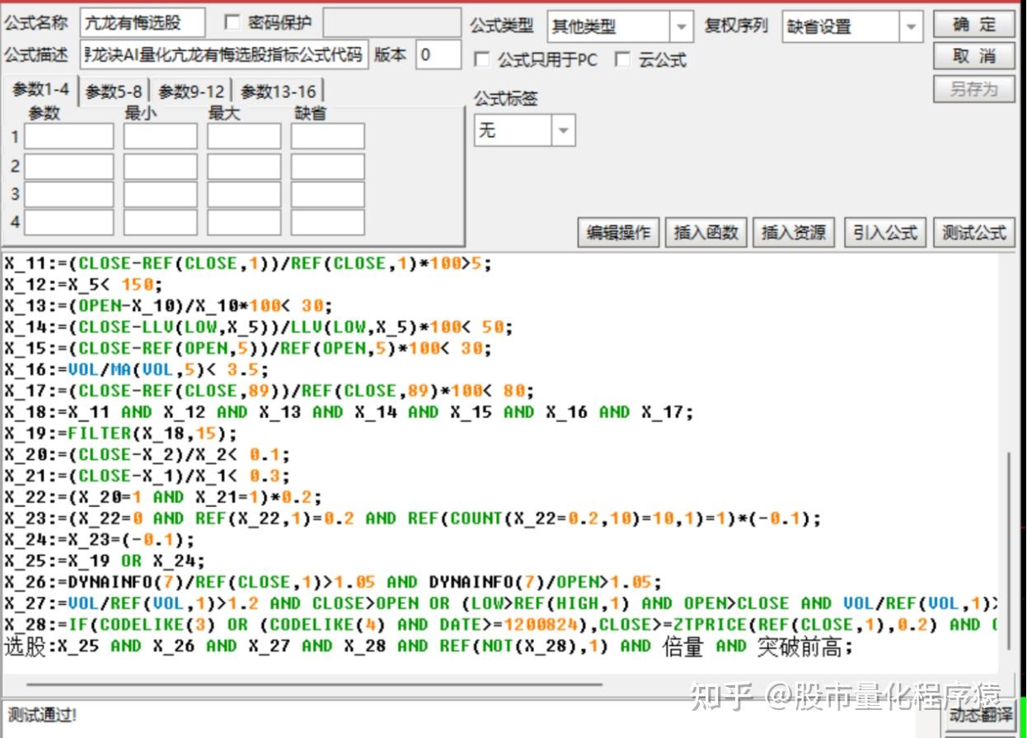Viewport: 1027px width, 738px height.
Task: Click the parameter 4 缺省 field
Action: pyautogui.click(x=328, y=222)
